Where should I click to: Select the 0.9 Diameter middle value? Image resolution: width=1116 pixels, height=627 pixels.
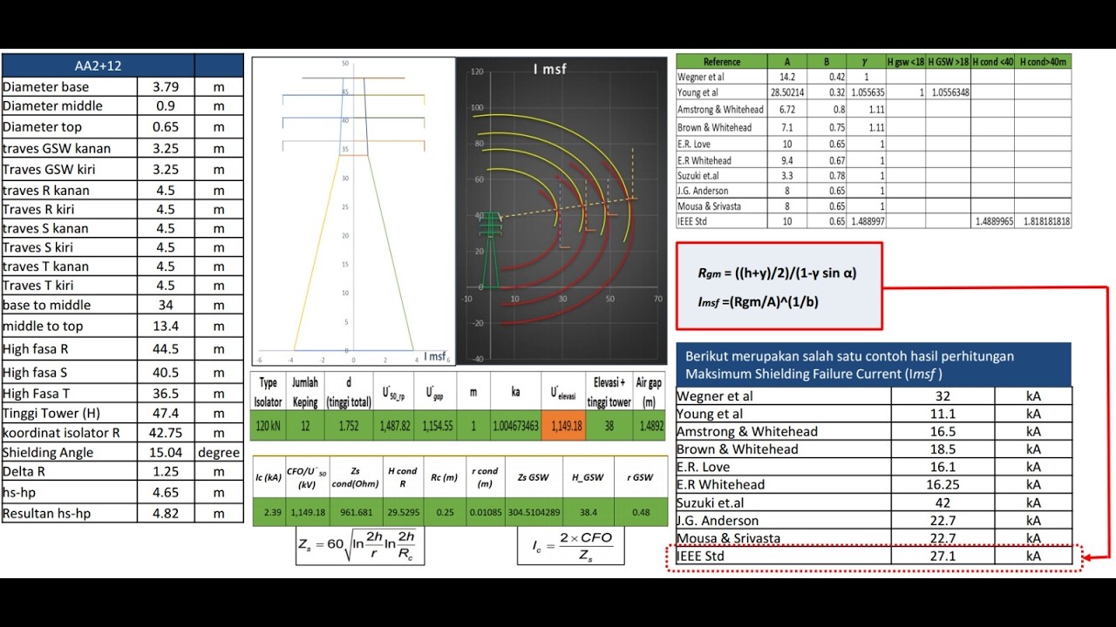(166, 106)
